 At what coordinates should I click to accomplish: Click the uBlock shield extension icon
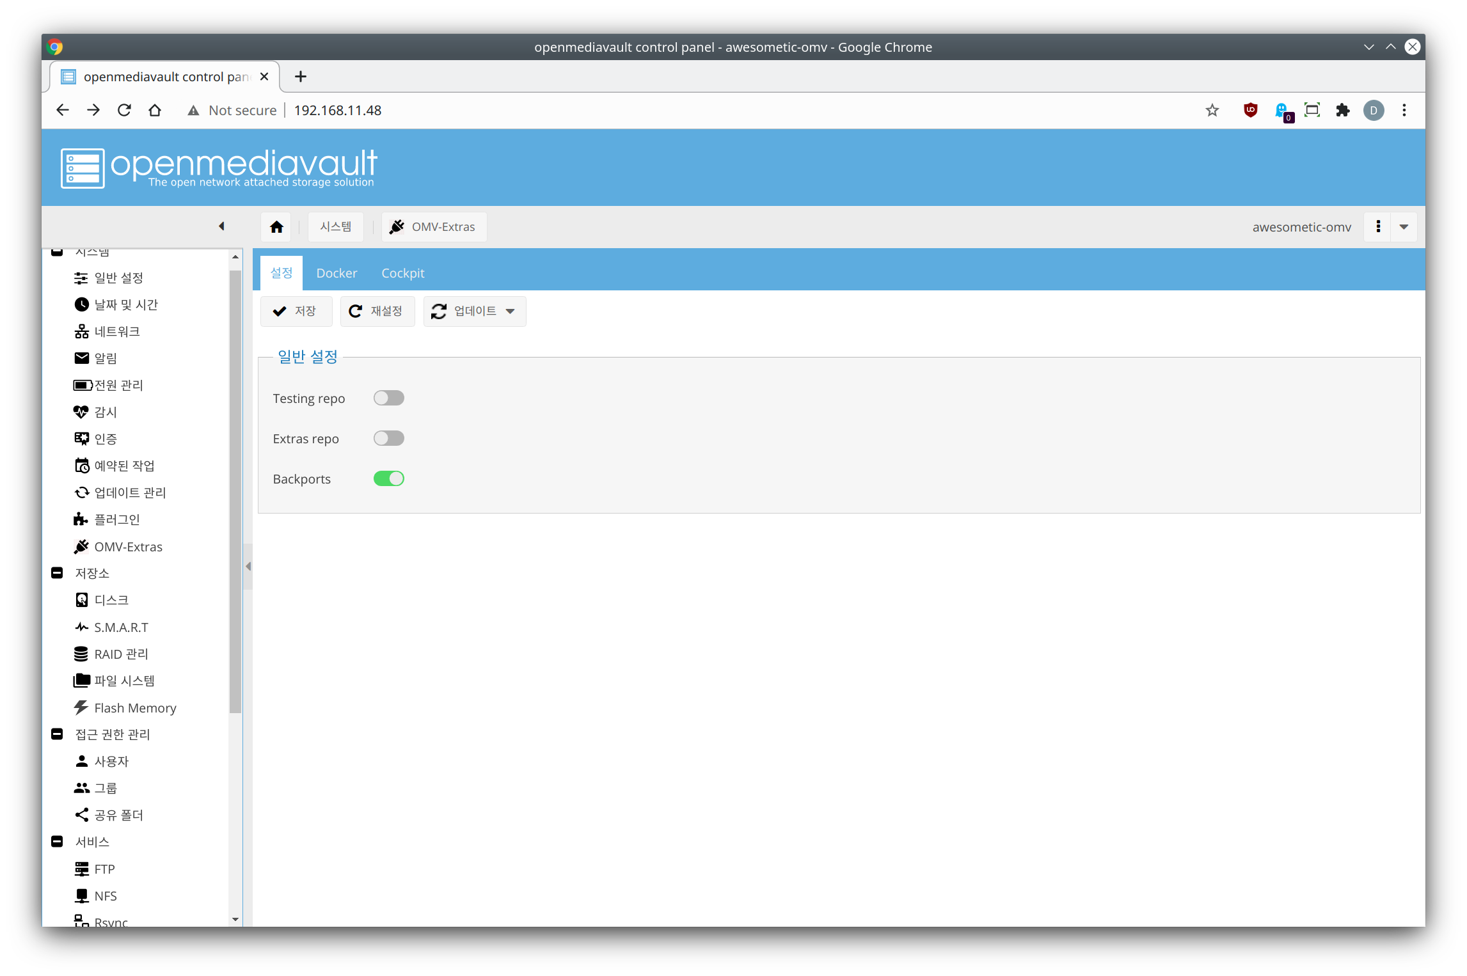click(1250, 110)
